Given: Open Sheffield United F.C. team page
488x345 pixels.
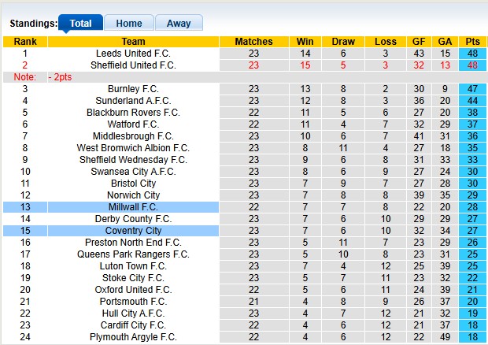Looking at the screenshot, I should click(133, 65).
